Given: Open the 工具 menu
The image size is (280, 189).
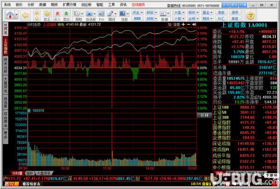Looking at the screenshot, I should pos(111,5).
